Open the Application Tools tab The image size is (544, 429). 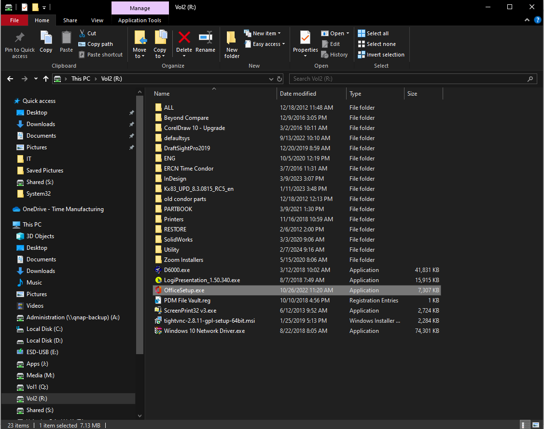(139, 20)
